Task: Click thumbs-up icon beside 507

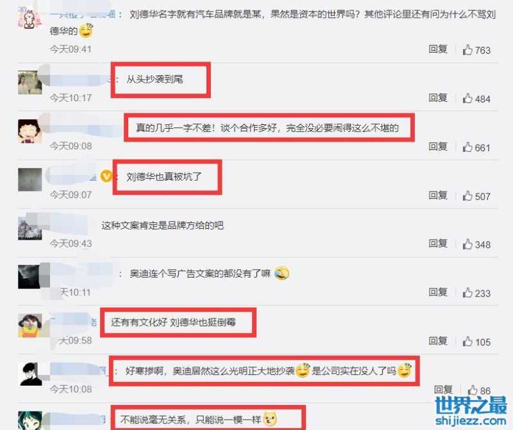Action: point(467,195)
